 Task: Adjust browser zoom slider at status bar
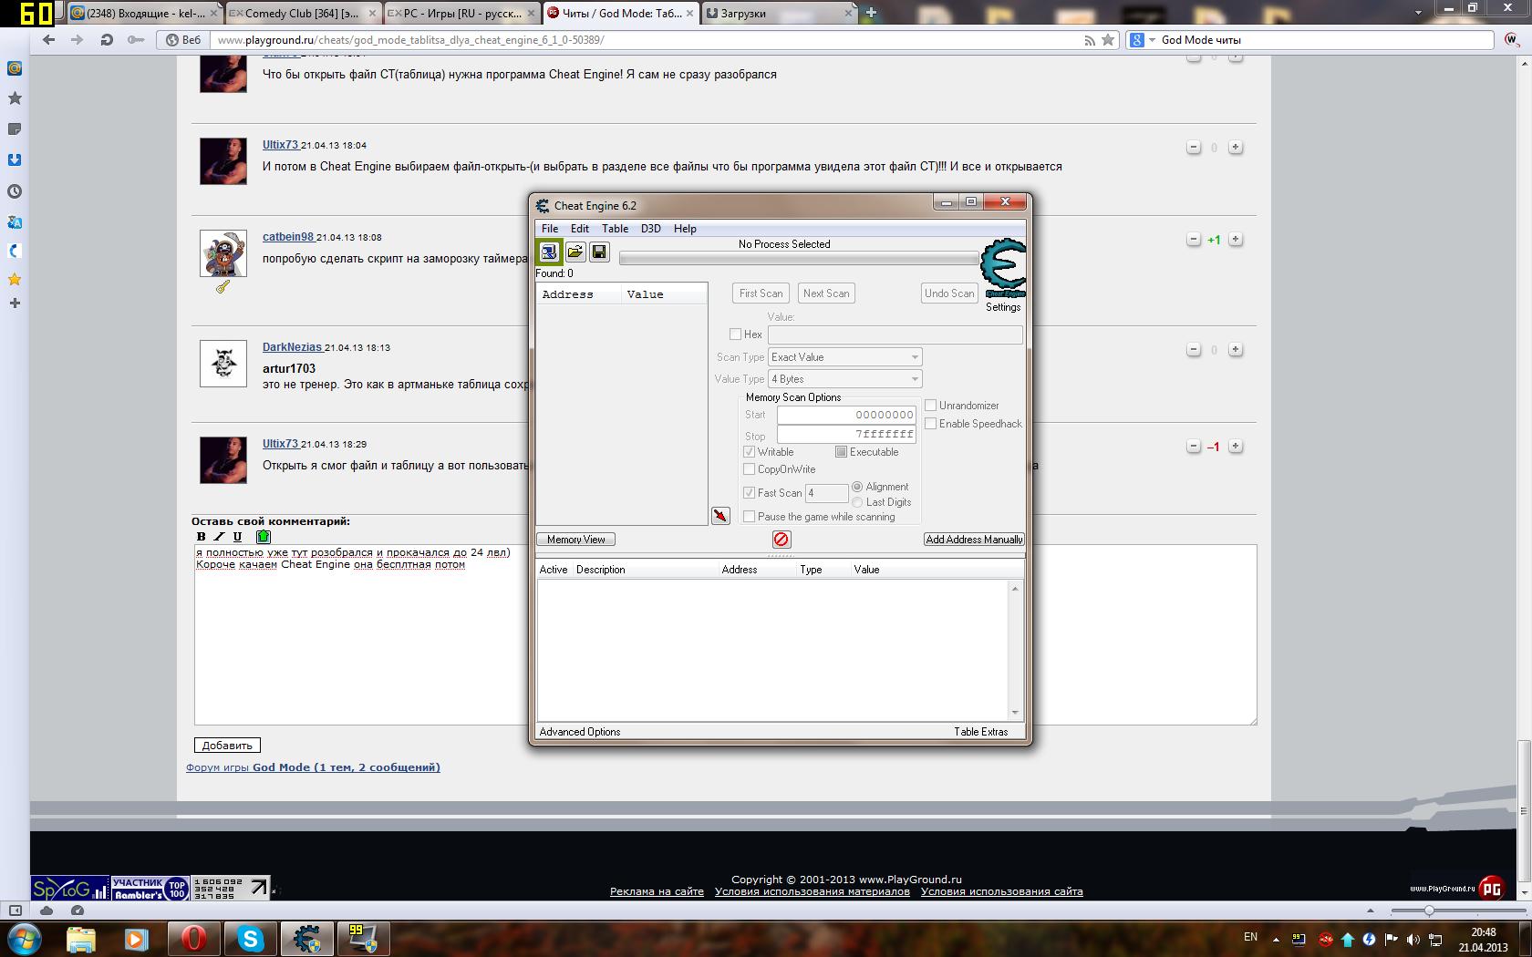click(1429, 911)
